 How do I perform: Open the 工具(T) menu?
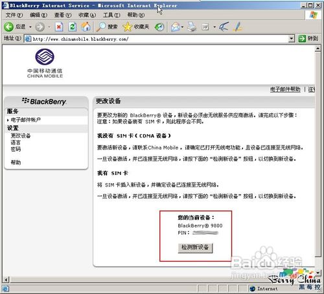click(x=111, y=15)
